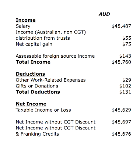The width and height of the screenshot is (140, 147).
Task: Select the distribution from trusts label
Action: [43, 38]
